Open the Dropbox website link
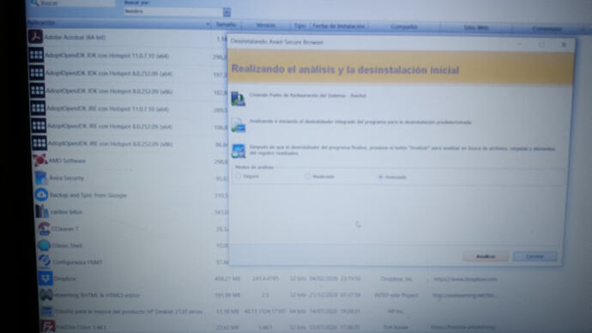This screenshot has height=333, width=592. click(x=465, y=279)
